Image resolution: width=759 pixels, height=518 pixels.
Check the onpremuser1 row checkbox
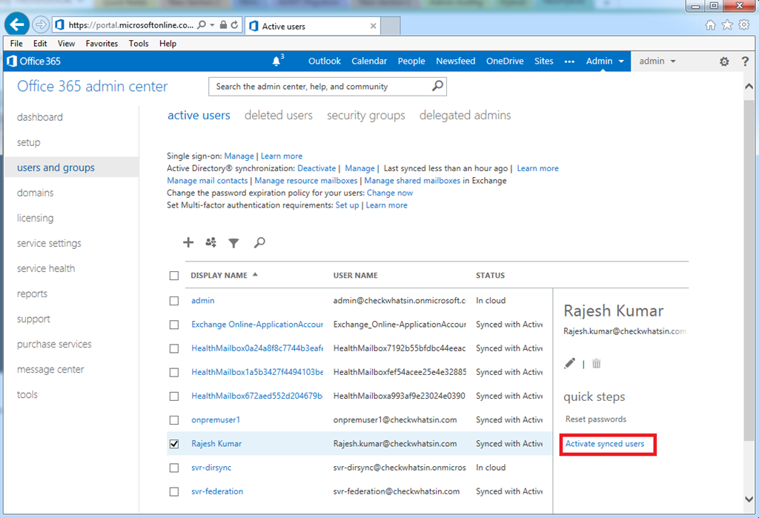(174, 419)
